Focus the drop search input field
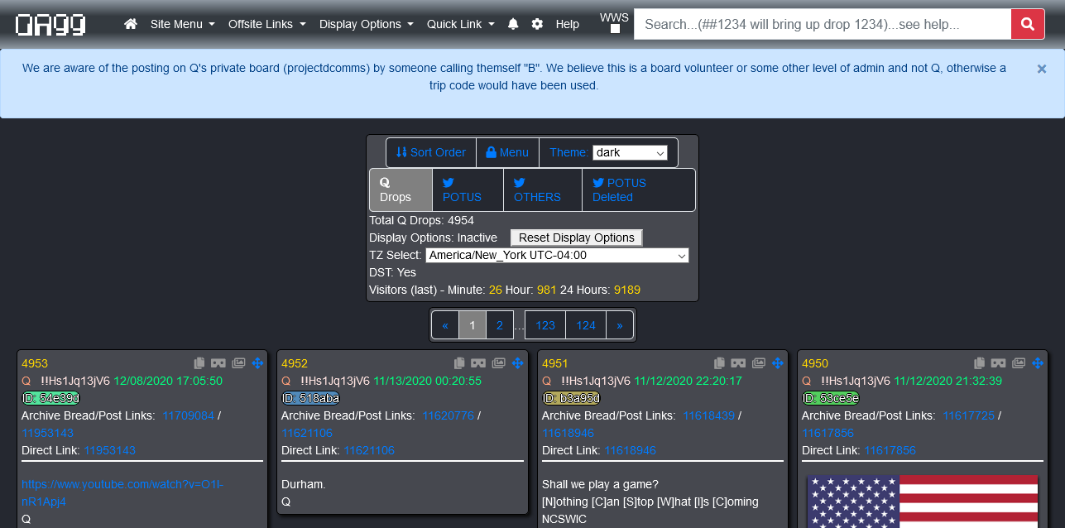Image resolution: width=1065 pixels, height=528 pixels. (823, 24)
